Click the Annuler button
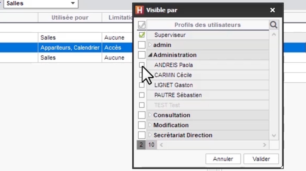The height and width of the screenshot is (171, 306). tap(223, 159)
